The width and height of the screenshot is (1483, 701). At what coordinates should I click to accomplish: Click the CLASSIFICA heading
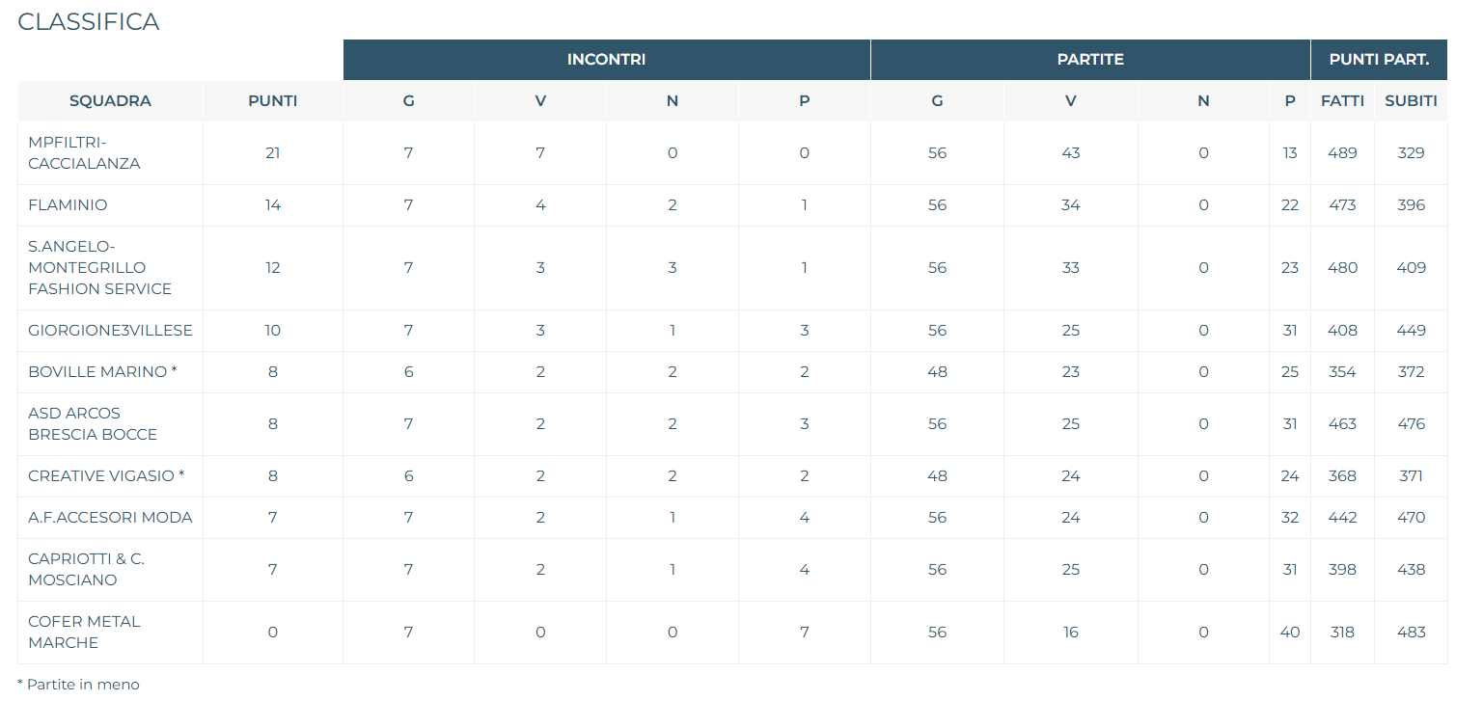tap(89, 22)
